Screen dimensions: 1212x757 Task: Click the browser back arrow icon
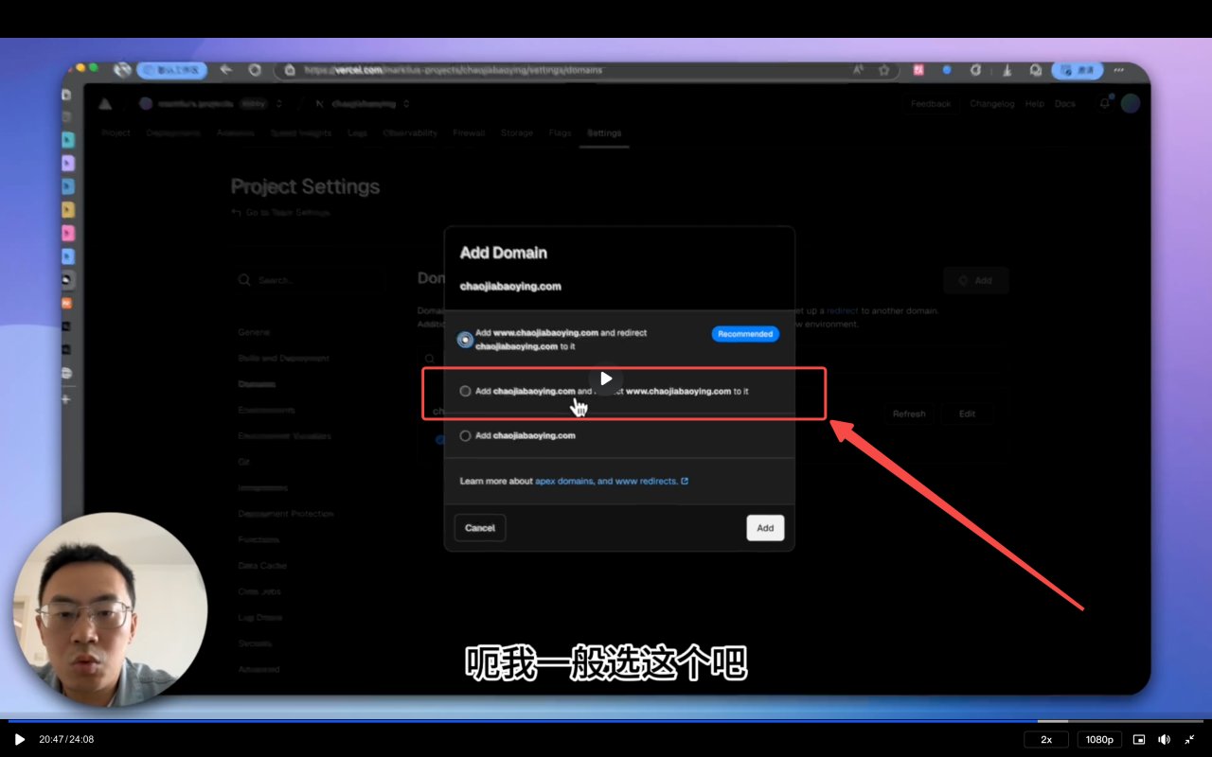tap(225, 70)
